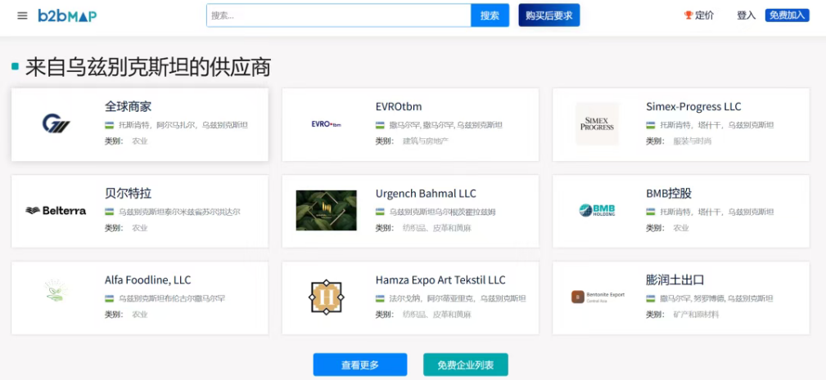Click the EVROtbm company logo
This screenshot has height=380, width=826.
tap(327, 124)
